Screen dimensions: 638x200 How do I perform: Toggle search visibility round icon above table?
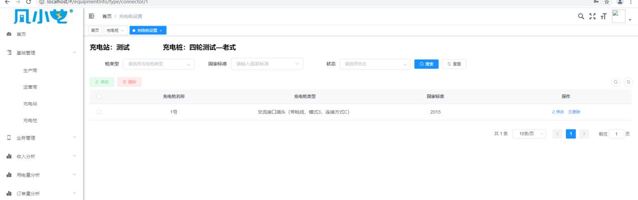(x=615, y=82)
